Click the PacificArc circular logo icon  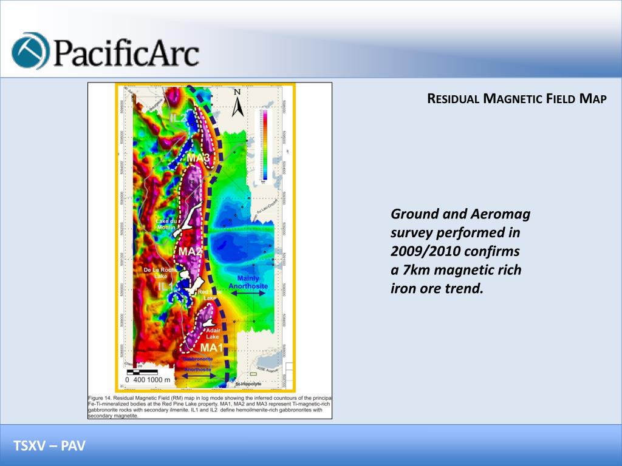tap(30, 51)
